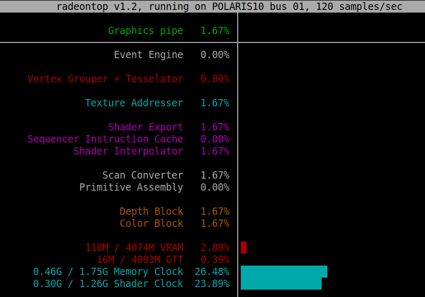Click the Memory Clock 26.48% value

click(212, 271)
